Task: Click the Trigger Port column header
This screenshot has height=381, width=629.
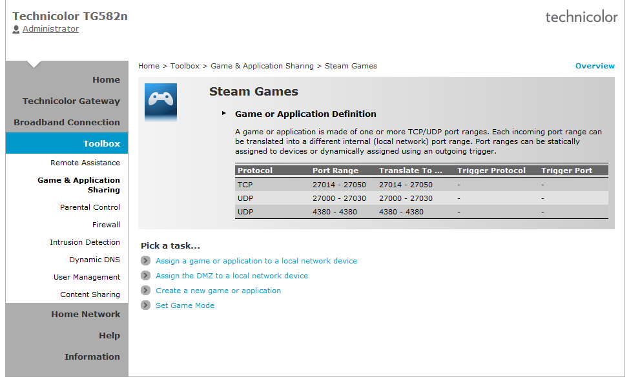Action: 566,170
